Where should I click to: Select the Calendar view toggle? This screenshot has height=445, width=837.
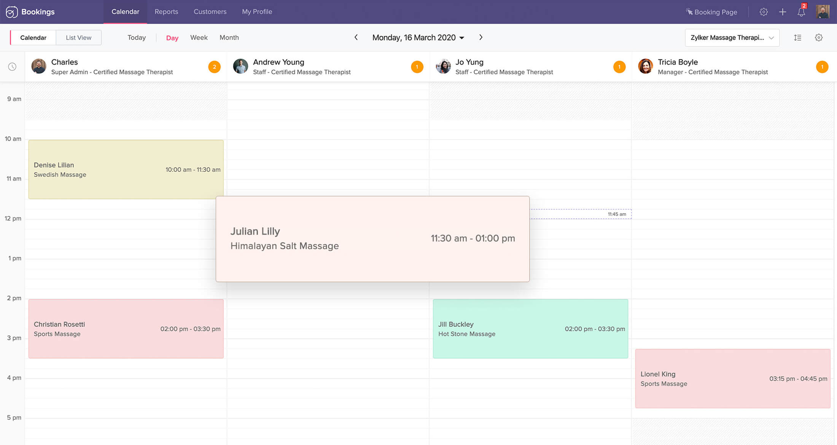33,38
